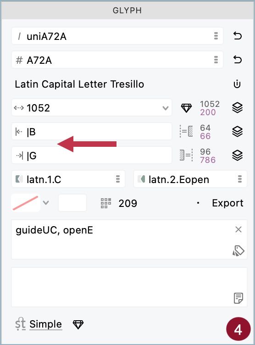Click the layers icon beside right sidebearing
255x345 pixels.
point(237,156)
